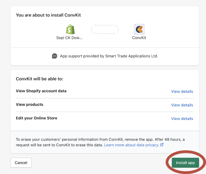
Task: Show details for Edit your Online Store
Action: (x=182, y=119)
